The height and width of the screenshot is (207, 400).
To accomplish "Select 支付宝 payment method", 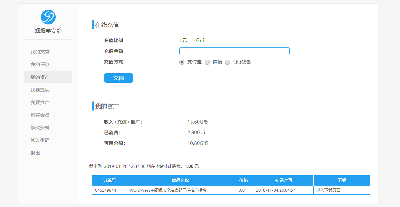I will (182, 62).
